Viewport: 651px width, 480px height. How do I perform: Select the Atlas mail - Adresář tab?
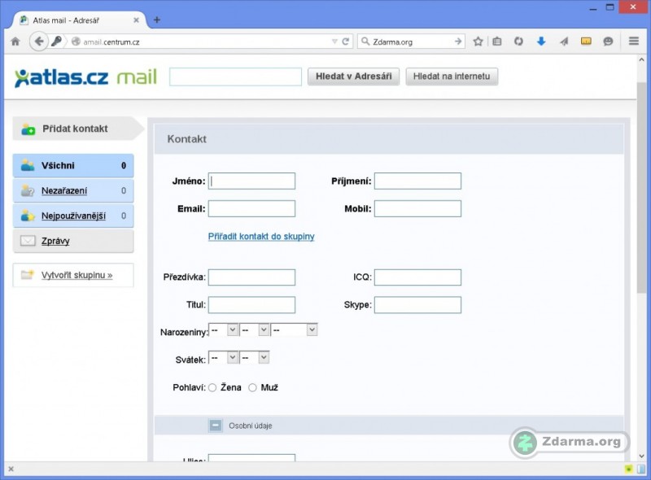(79, 20)
